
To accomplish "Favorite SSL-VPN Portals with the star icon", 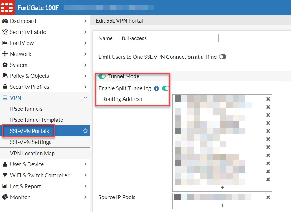I will (x=85, y=131).
